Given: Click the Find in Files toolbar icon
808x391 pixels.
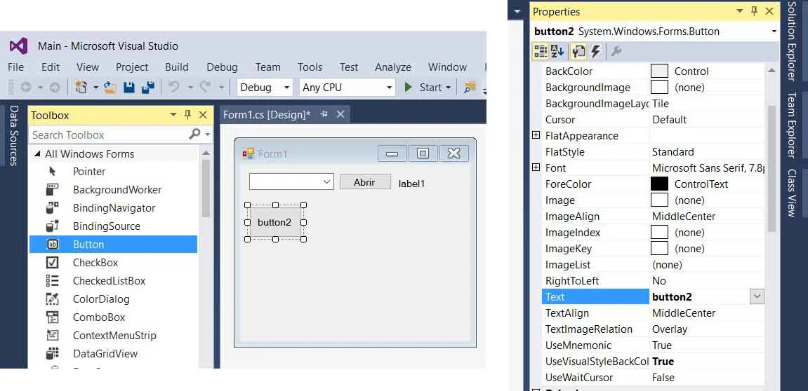Looking at the screenshot, I should [x=470, y=88].
